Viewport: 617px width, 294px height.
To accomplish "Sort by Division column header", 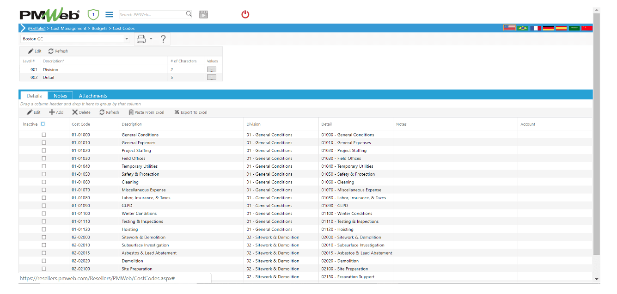I will (x=253, y=124).
